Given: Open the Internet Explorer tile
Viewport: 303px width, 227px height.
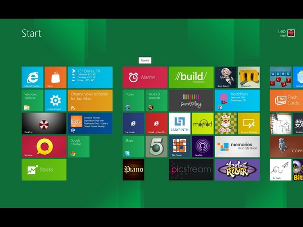Looking at the screenshot, I should 32,77.
